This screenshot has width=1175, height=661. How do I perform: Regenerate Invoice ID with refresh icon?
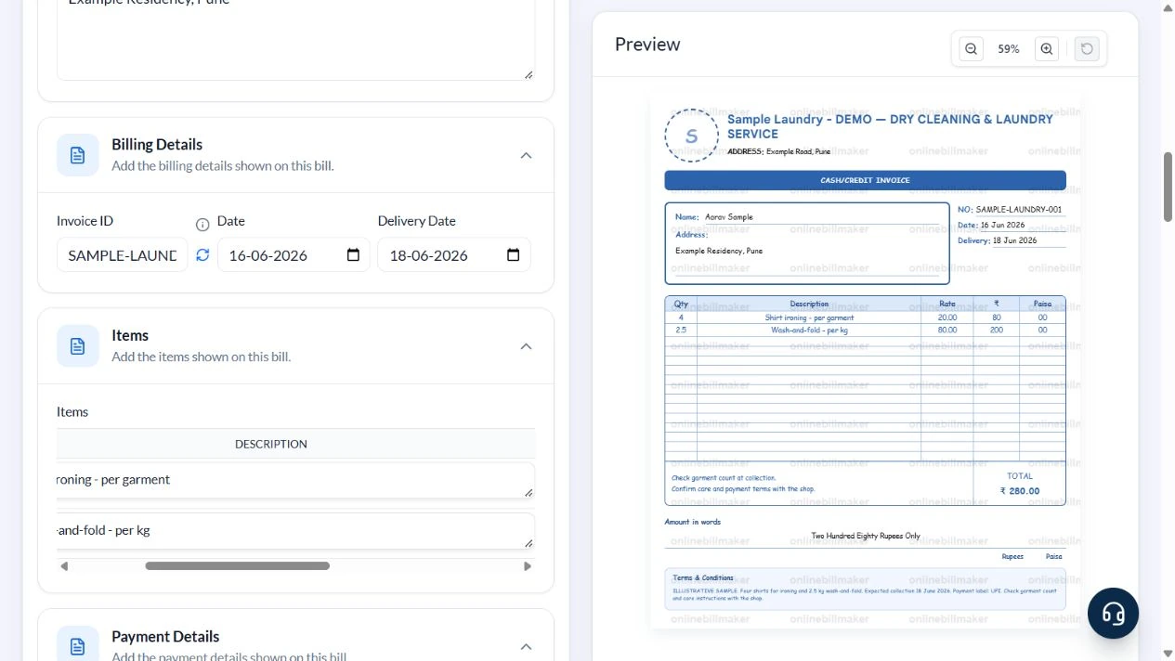click(202, 254)
